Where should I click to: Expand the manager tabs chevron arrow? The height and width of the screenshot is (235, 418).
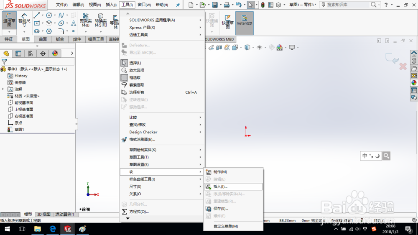[x=72, y=54]
